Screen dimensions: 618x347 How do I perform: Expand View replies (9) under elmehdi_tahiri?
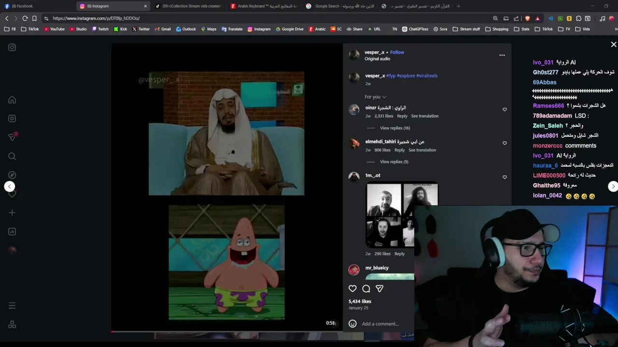point(394,162)
